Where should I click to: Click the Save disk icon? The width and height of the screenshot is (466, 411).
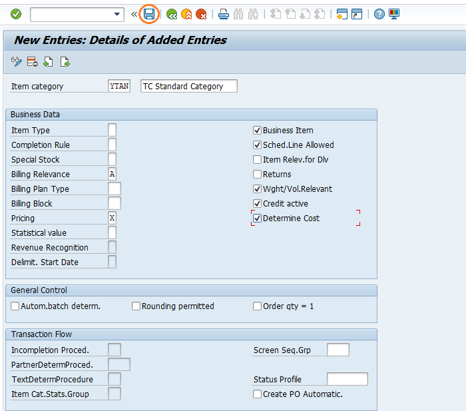(150, 14)
